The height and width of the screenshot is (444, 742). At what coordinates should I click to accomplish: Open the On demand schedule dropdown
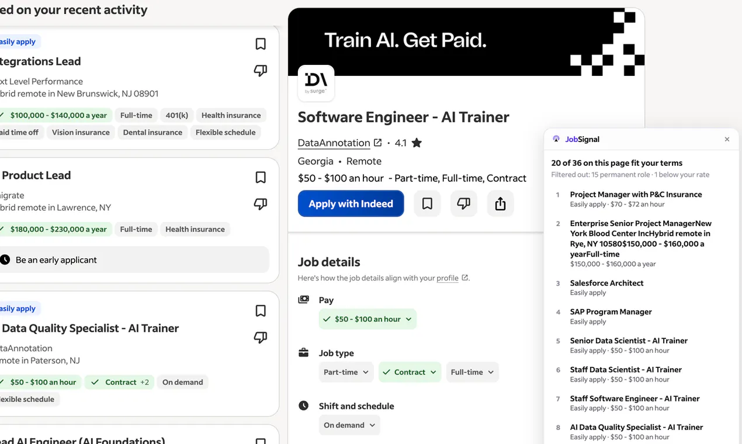349,425
